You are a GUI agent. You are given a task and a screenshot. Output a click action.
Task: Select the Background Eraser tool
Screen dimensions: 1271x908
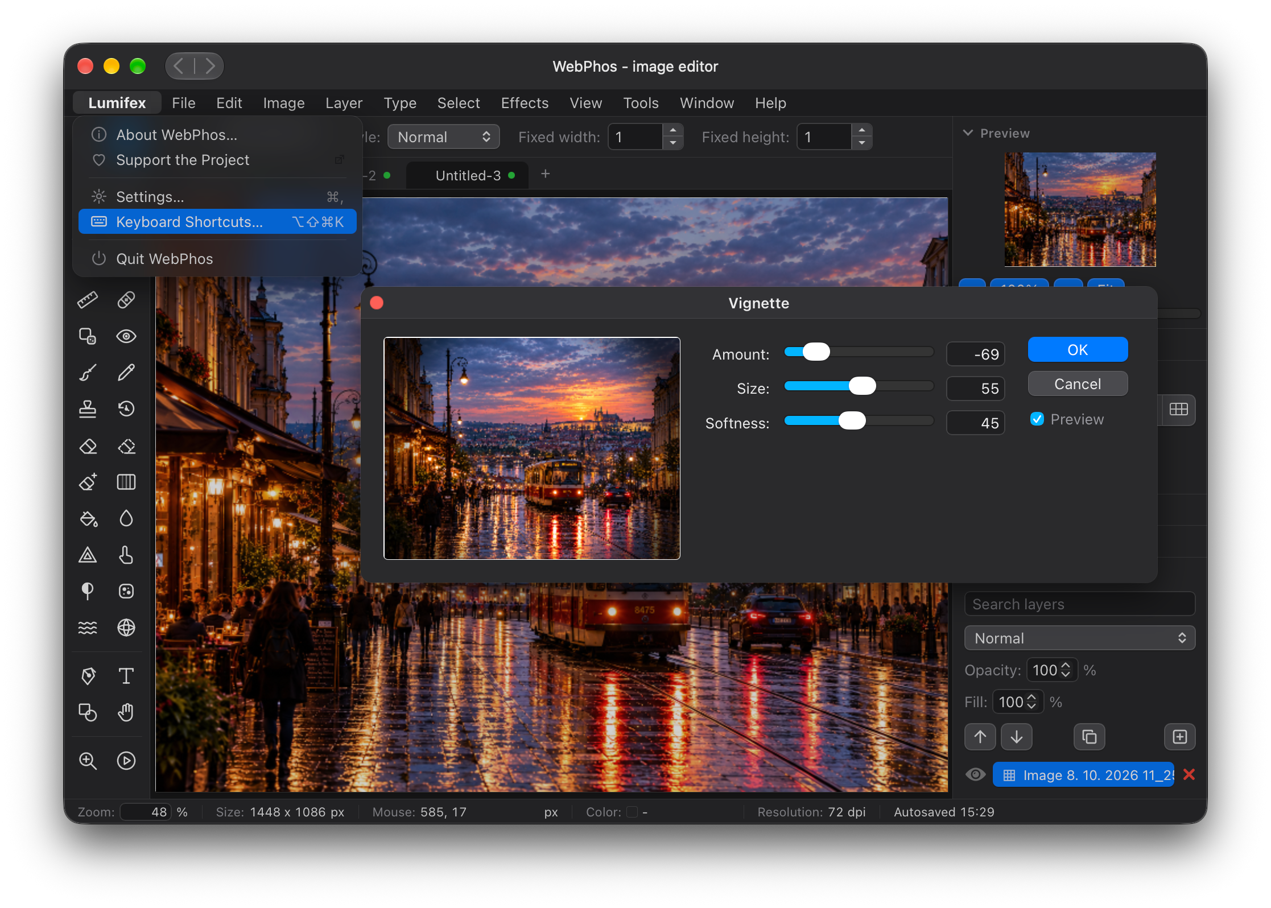[x=126, y=446]
